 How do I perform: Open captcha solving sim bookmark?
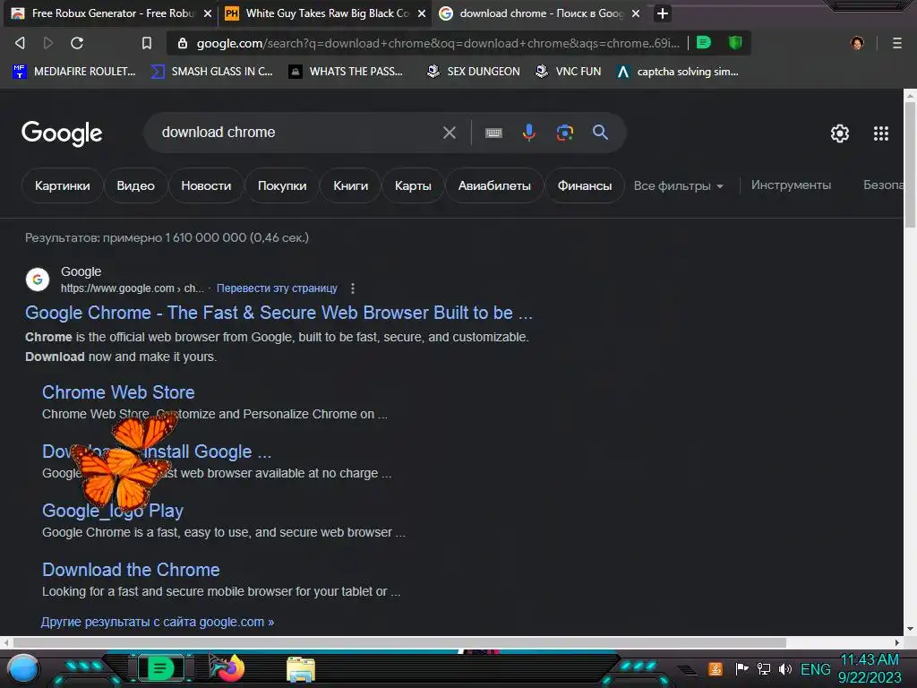pyautogui.click(x=678, y=72)
